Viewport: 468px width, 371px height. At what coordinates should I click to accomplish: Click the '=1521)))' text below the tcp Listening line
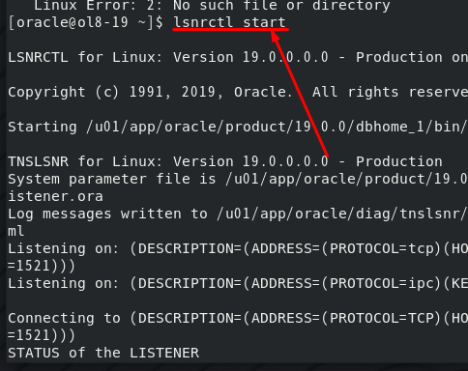(x=42, y=266)
